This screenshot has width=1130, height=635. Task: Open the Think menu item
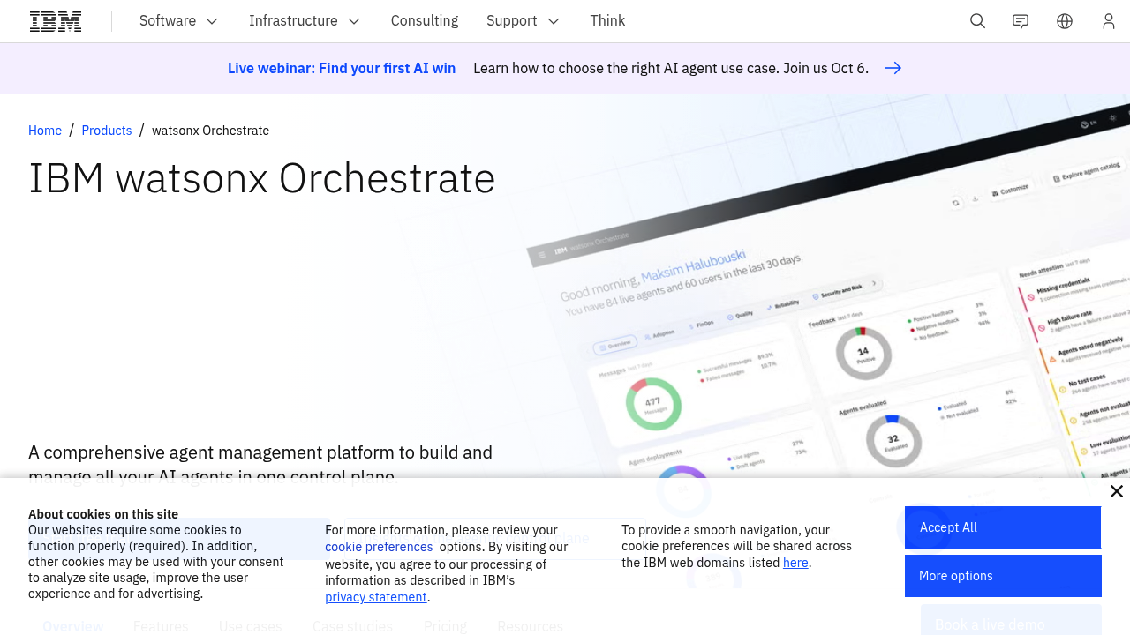point(607,21)
